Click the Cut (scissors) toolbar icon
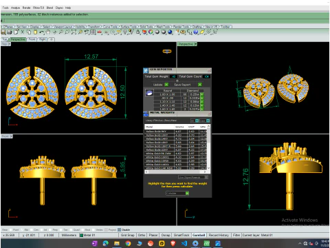 point(23,32)
